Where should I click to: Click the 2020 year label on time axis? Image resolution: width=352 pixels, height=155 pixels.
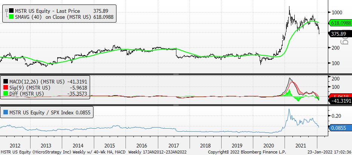point(269,145)
